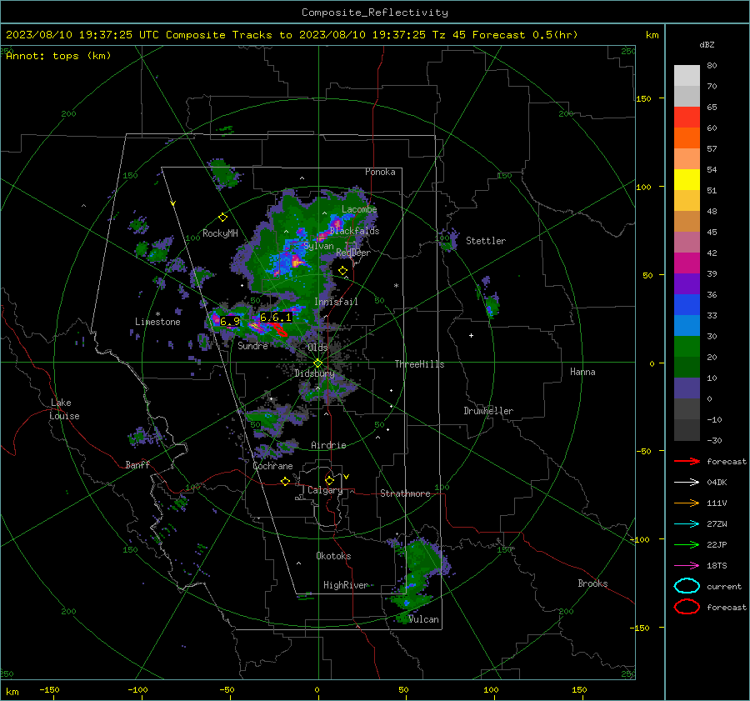Click the Blackfalds city label
This screenshot has height=701, width=750.
pyautogui.click(x=354, y=231)
